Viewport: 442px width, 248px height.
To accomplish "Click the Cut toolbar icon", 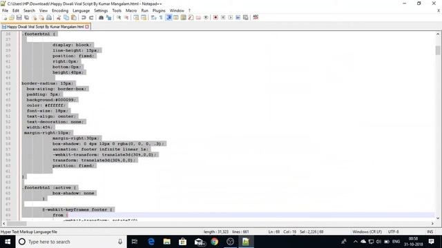I will coord(59,17).
